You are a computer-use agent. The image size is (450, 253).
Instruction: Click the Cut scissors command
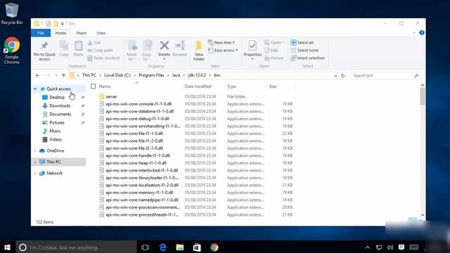[x=94, y=42]
